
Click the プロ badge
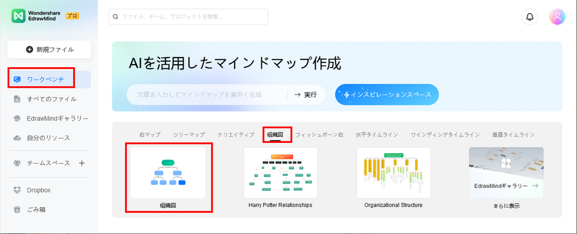(72, 16)
